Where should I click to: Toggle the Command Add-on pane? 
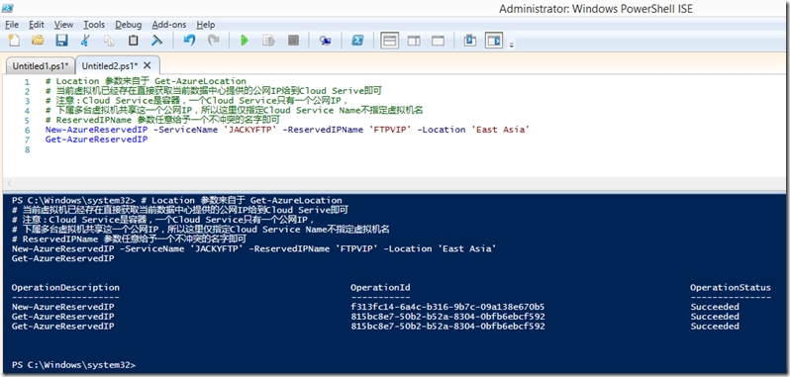(494, 41)
